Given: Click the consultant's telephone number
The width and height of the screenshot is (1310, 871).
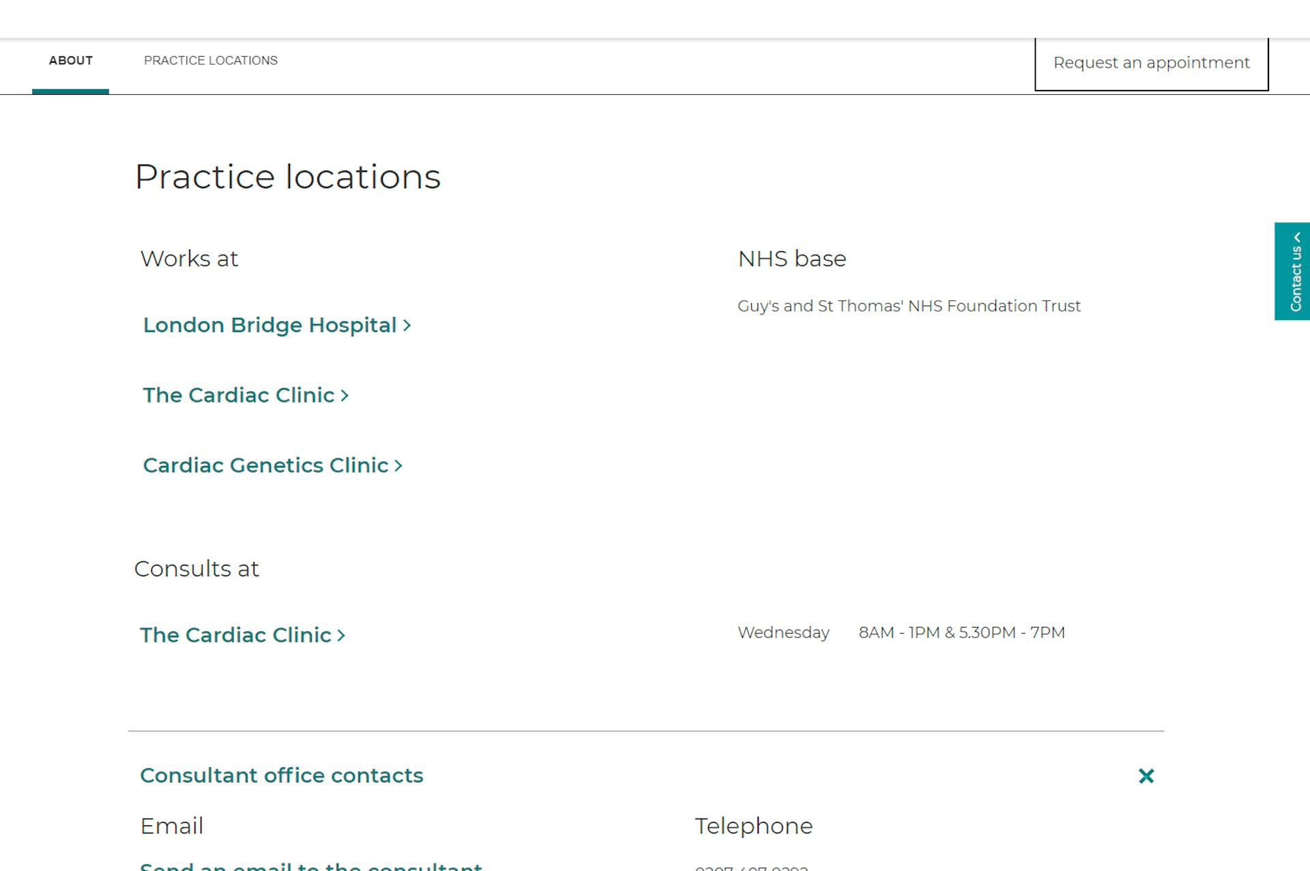Looking at the screenshot, I should pyautogui.click(x=751, y=866).
